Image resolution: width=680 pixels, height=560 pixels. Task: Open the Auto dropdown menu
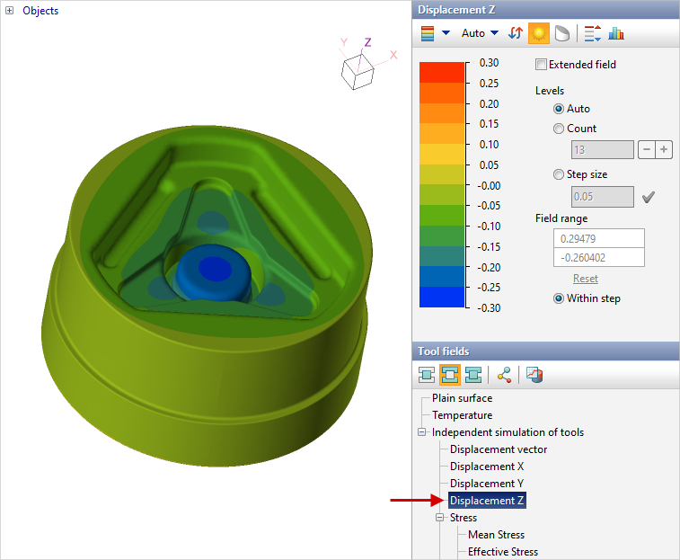coord(480,34)
